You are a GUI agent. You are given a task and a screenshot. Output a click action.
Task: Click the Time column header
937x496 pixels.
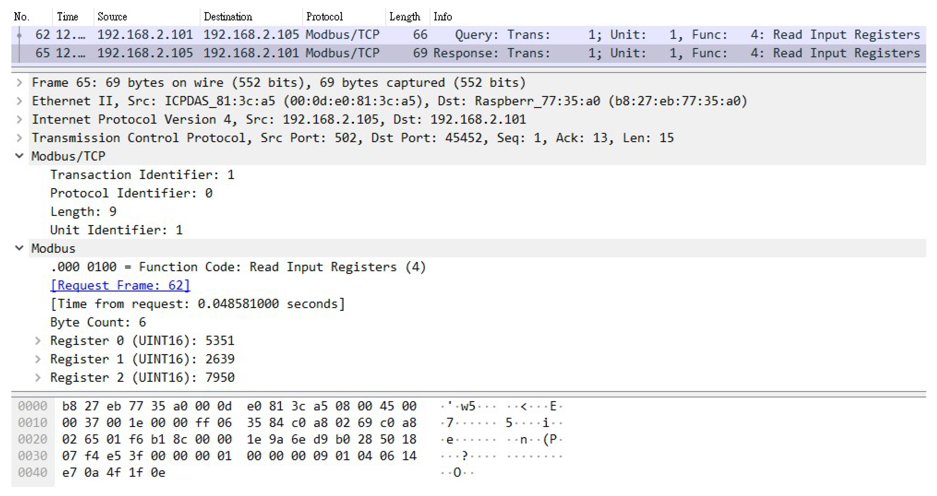[x=68, y=17]
